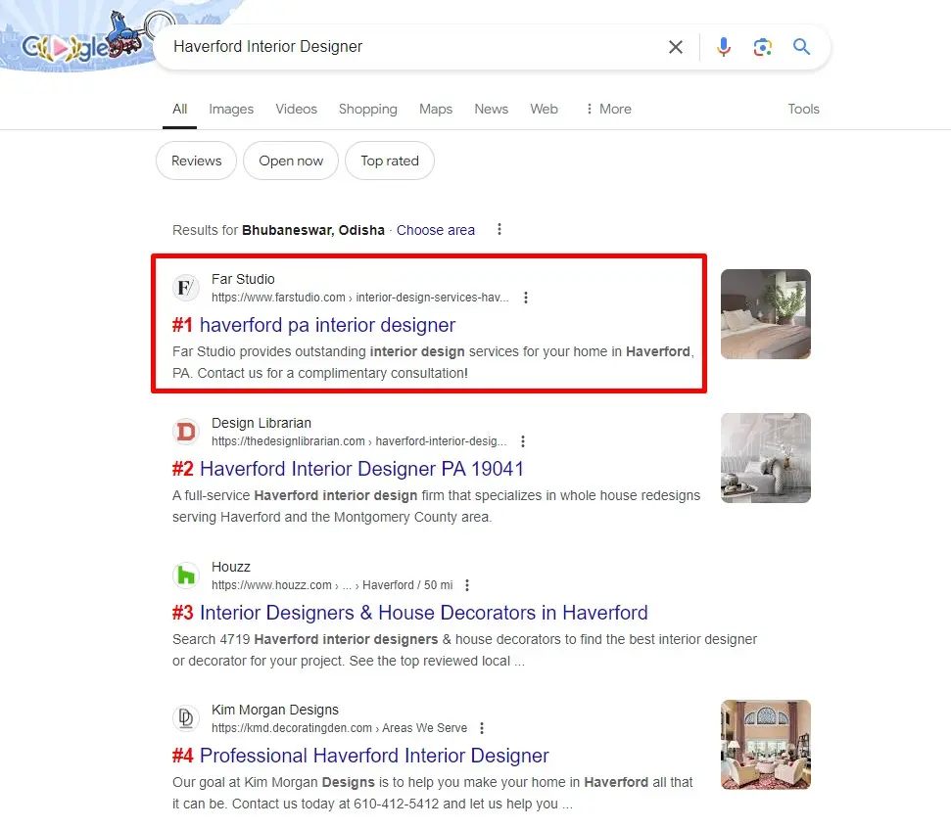
Task: Switch to the Images tab
Action: pyautogui.click(x=231, y=109)
